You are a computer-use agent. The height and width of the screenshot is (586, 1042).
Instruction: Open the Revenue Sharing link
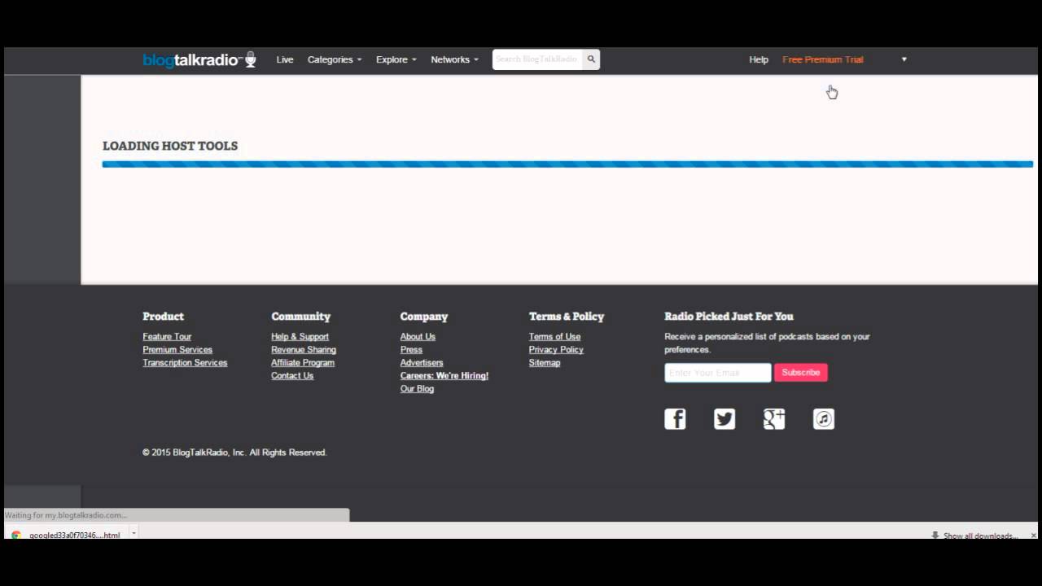coord(304,350)
